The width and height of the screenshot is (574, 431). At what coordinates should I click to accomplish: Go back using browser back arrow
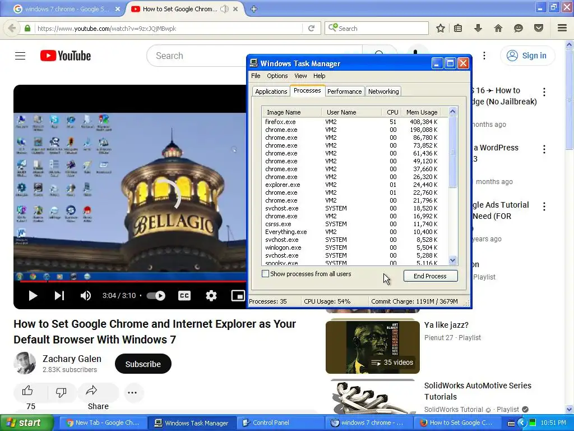(x=12, y=28)
